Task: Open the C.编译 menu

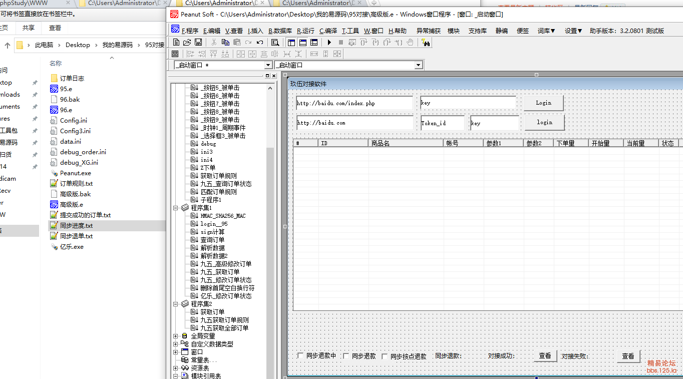Action: pos(328,31)
